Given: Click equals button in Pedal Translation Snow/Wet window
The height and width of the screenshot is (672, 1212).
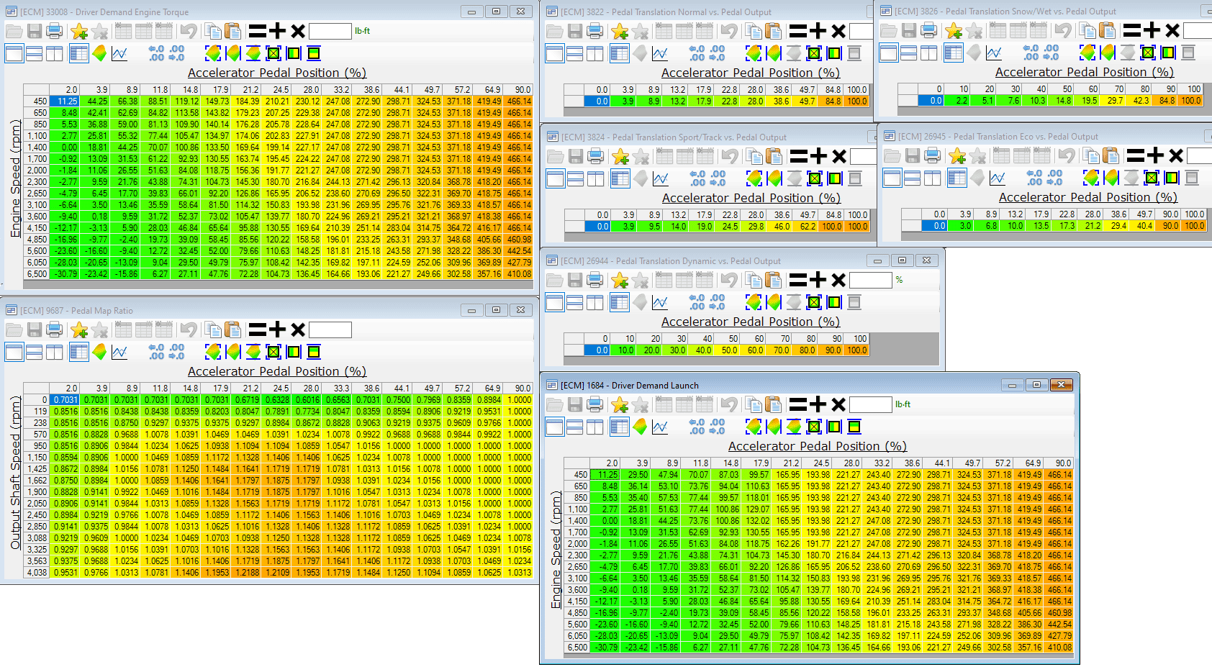Looking at the screenshot, I should coord(1132,30).
